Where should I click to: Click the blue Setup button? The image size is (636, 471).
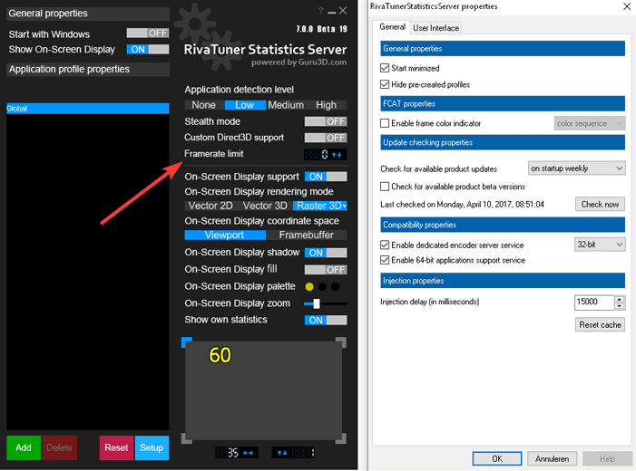click(152, 448)
